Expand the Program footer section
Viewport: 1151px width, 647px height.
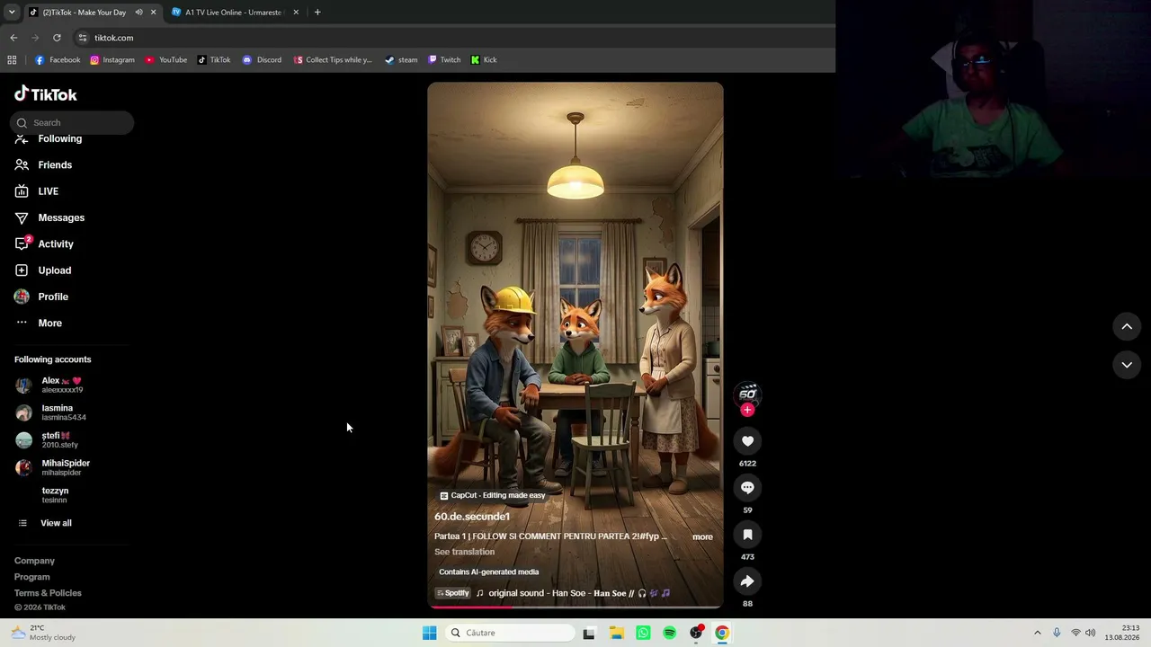coord(32,577)
